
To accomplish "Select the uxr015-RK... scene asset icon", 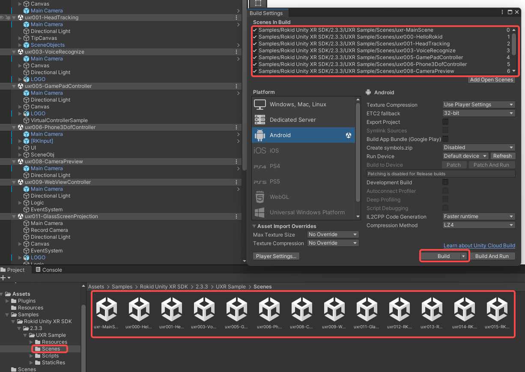I will (x=497, y=309).
